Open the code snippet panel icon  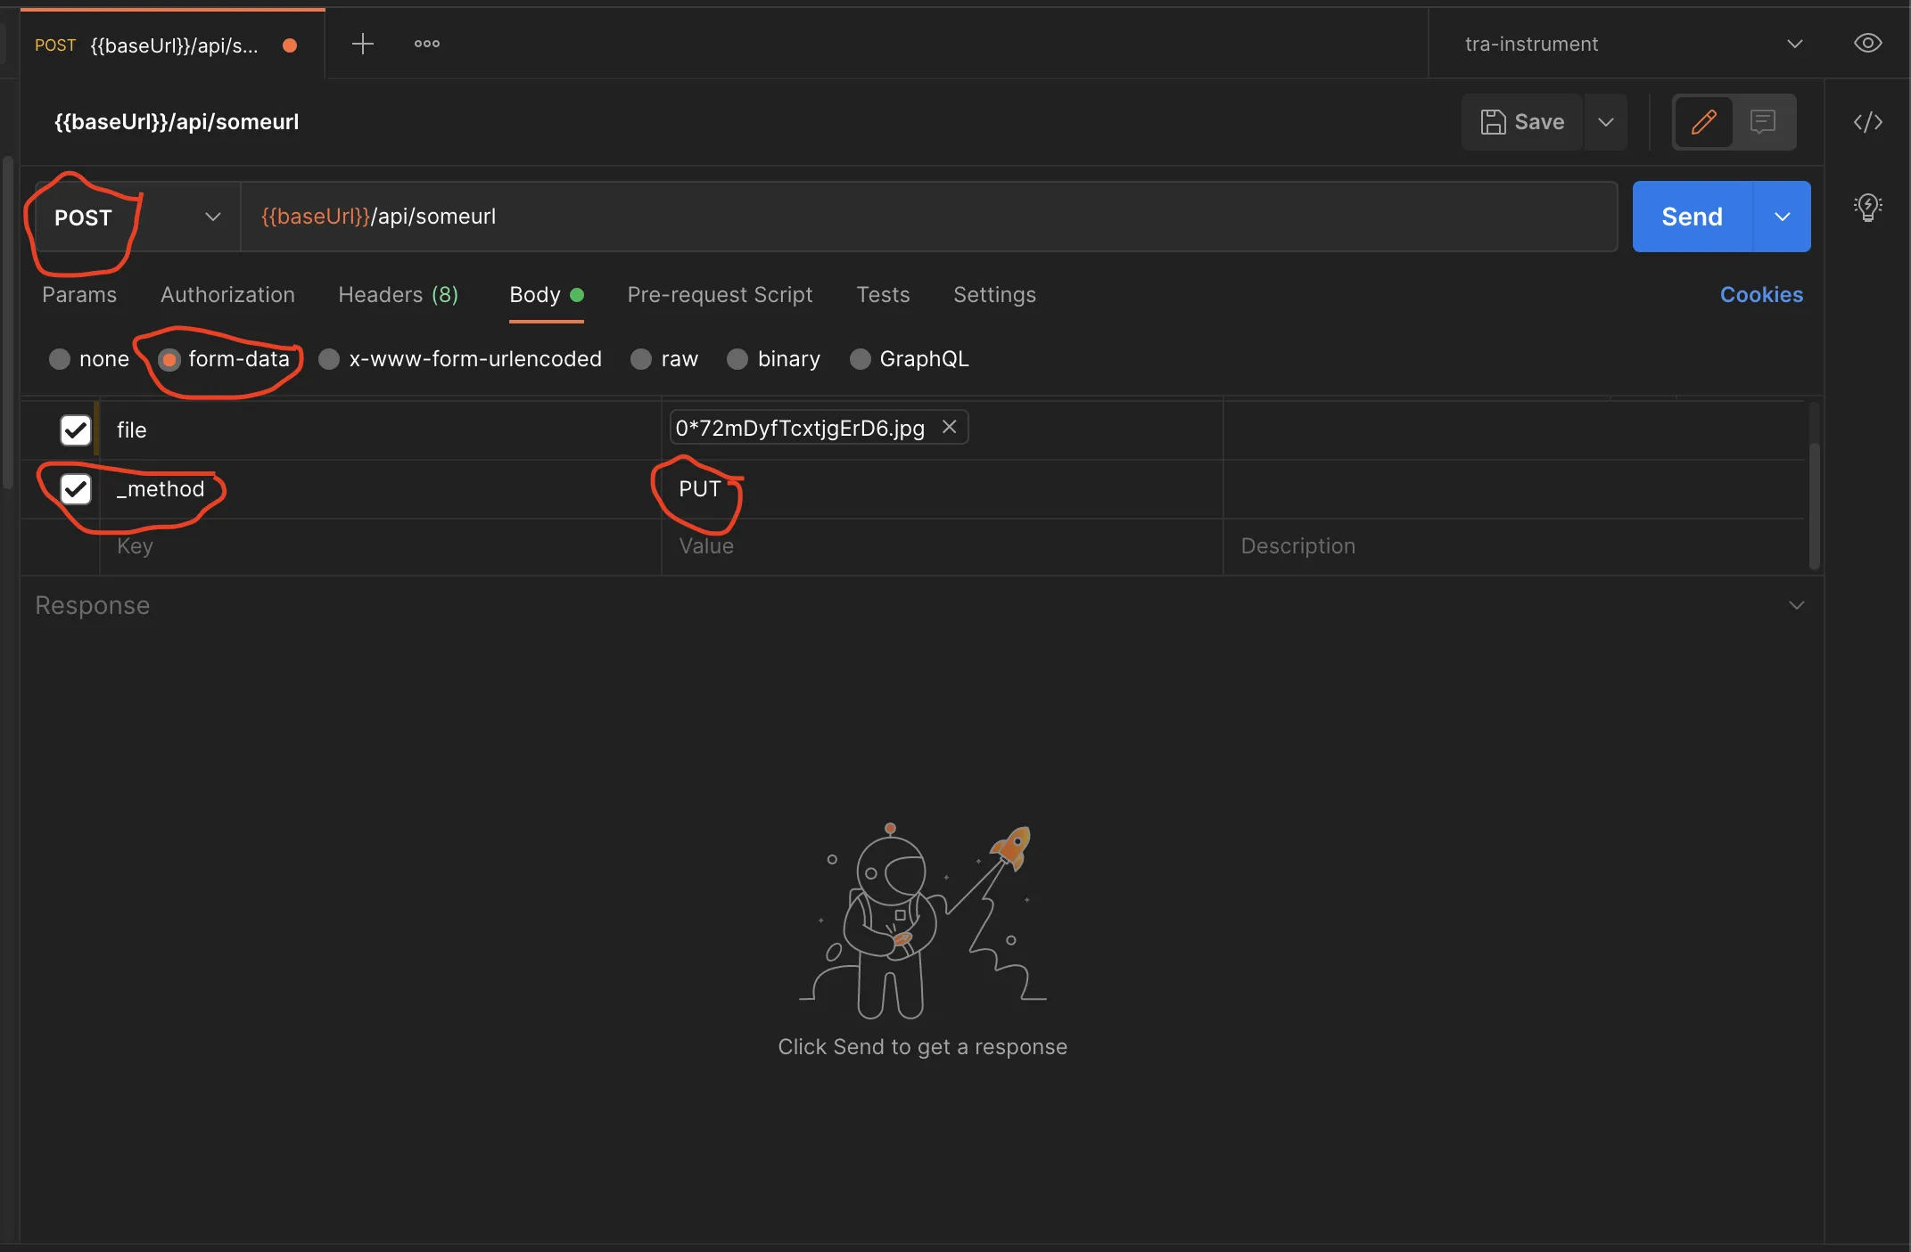point(1866,122)
